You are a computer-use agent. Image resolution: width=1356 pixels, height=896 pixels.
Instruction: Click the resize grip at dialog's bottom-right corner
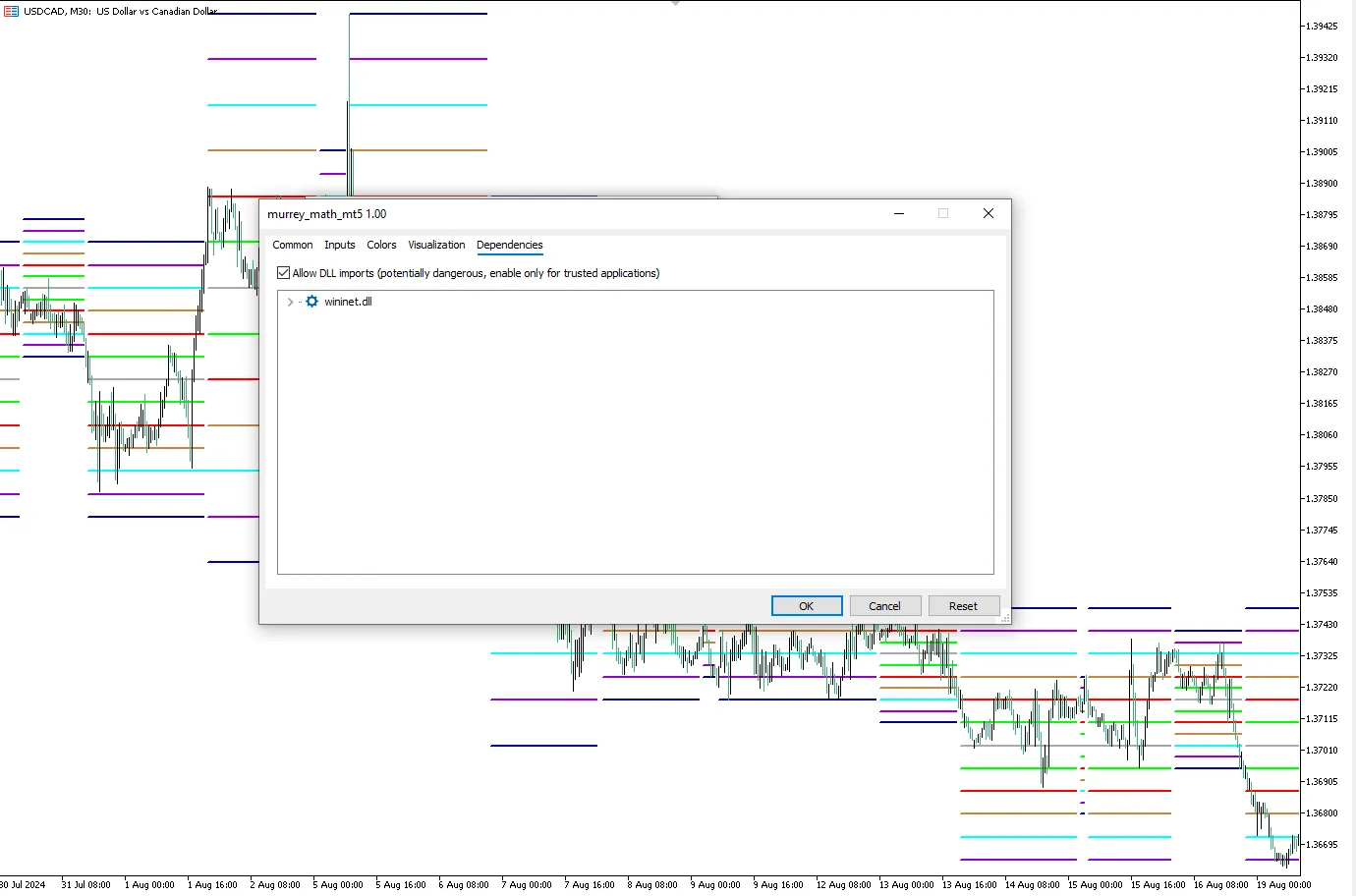tap(1004, 618)
